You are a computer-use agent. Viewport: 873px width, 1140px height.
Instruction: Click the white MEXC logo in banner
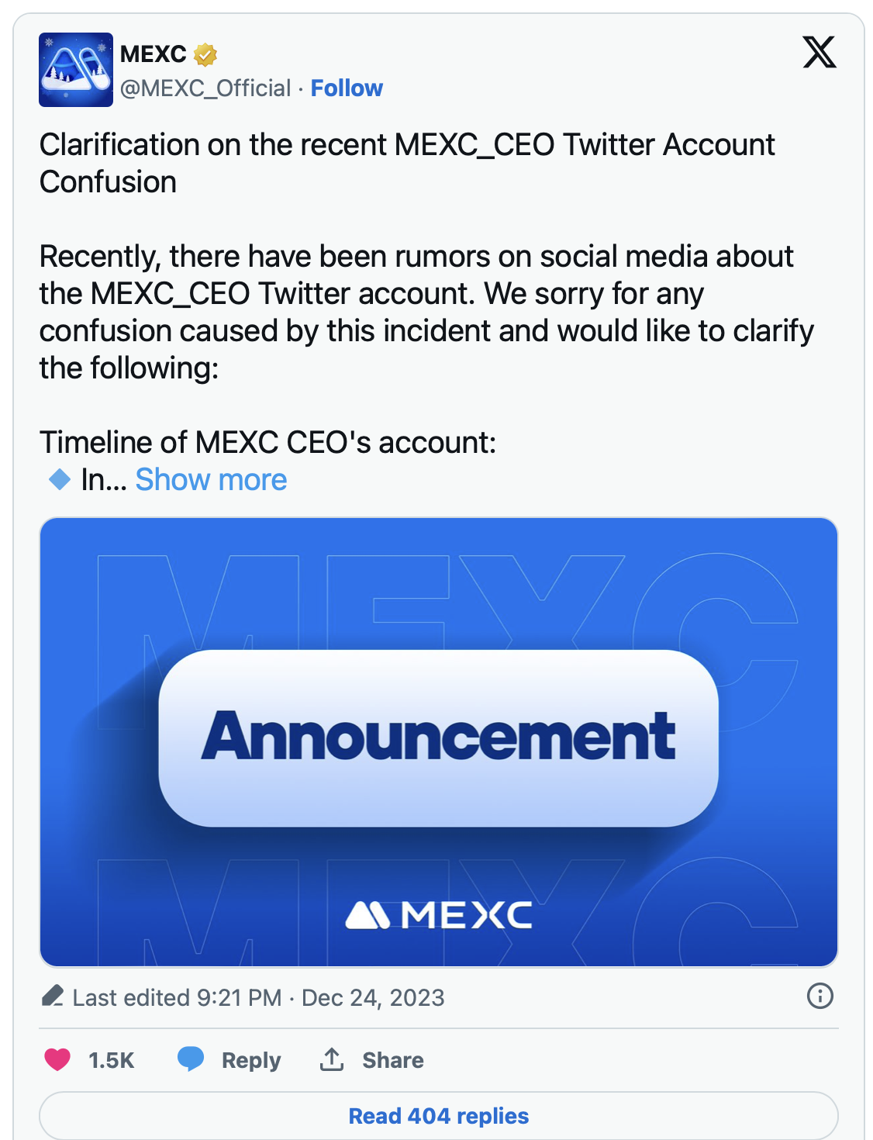click(438, 915)
